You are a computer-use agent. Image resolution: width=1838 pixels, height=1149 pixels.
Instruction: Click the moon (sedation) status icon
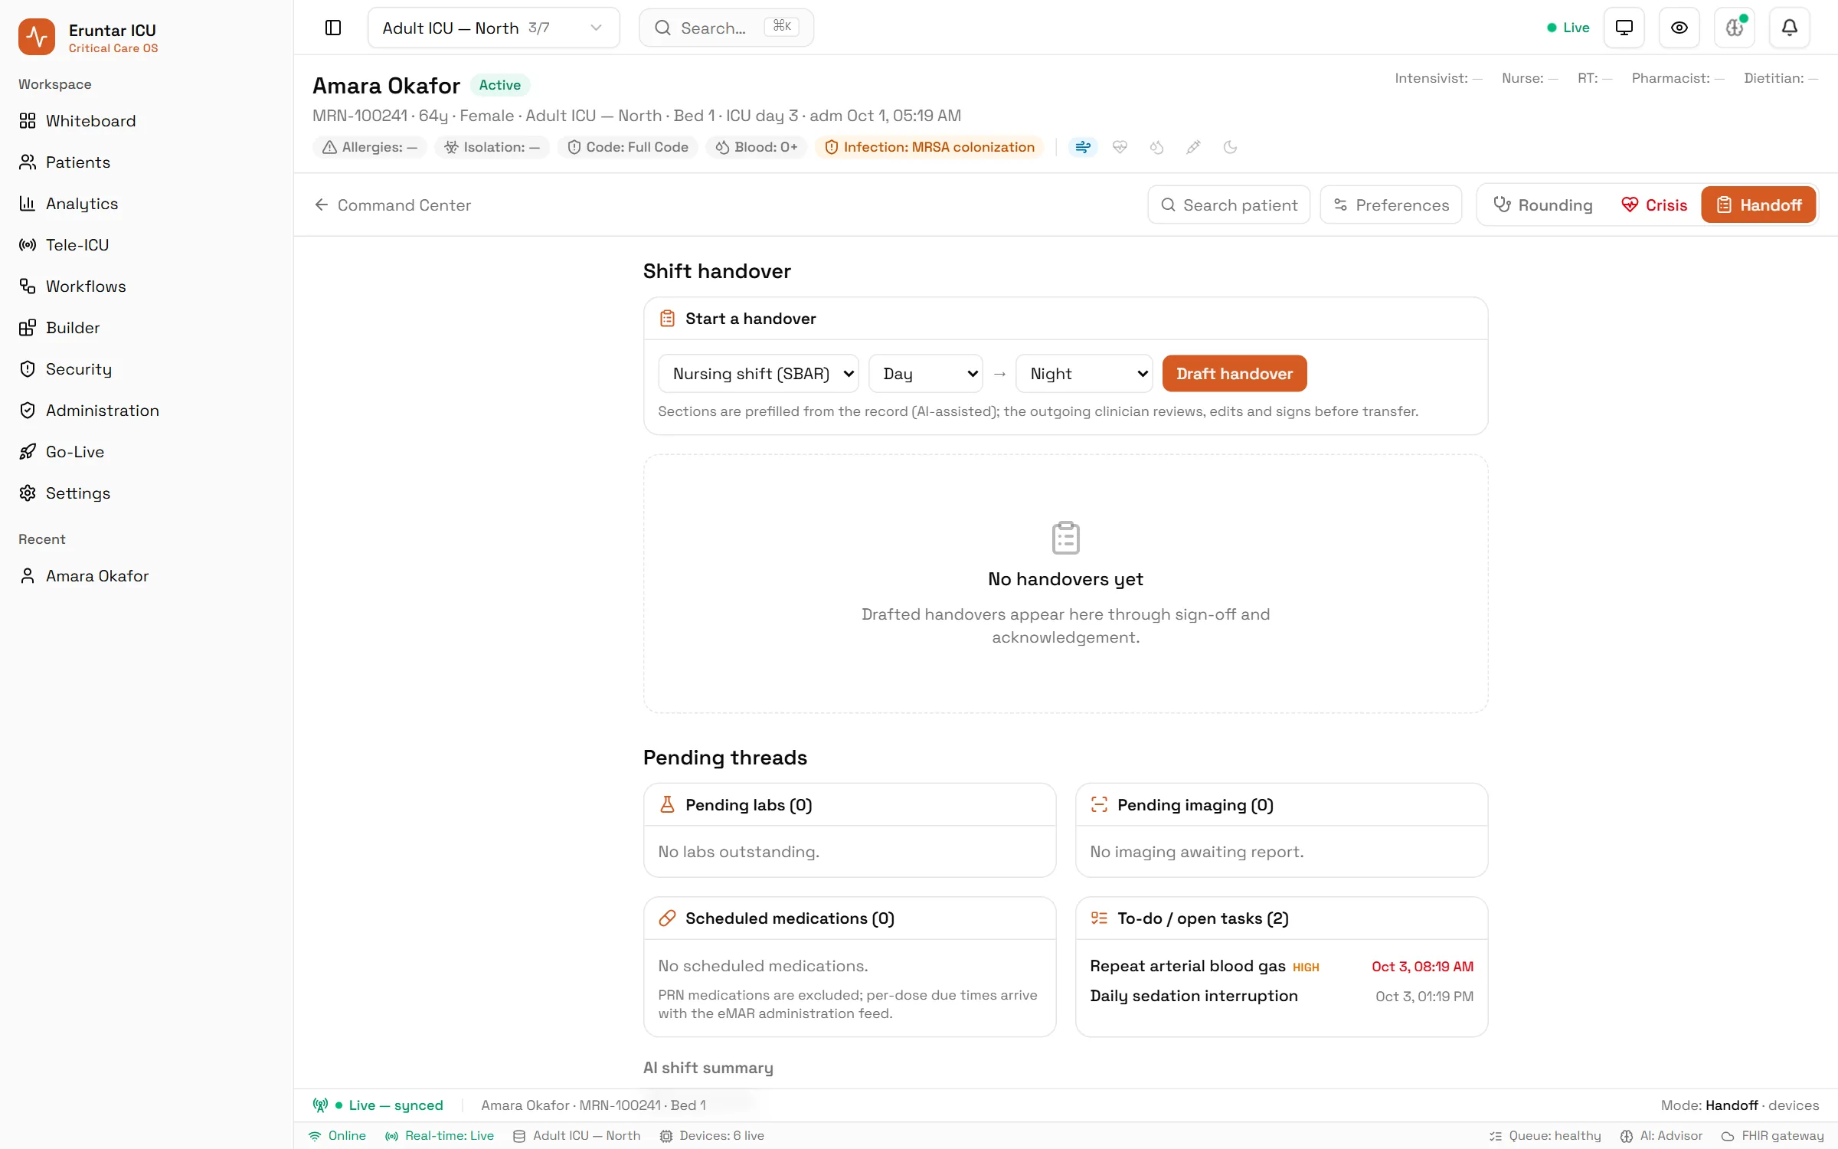pos(1230,147)
